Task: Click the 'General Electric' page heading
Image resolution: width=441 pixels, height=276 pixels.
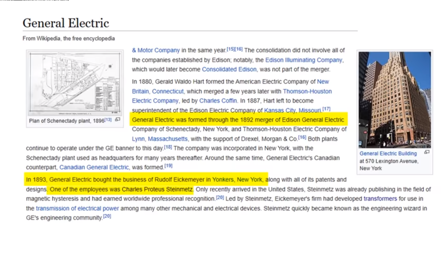Action: (x=66, y=23)
